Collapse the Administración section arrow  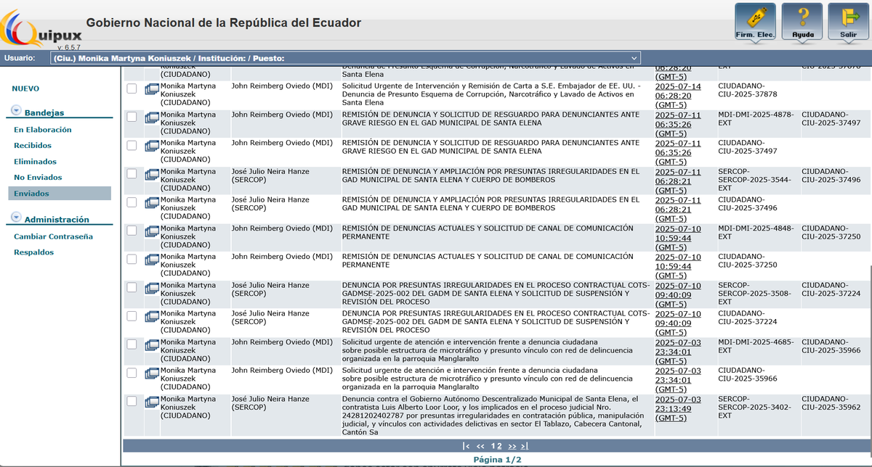[16, 218]
